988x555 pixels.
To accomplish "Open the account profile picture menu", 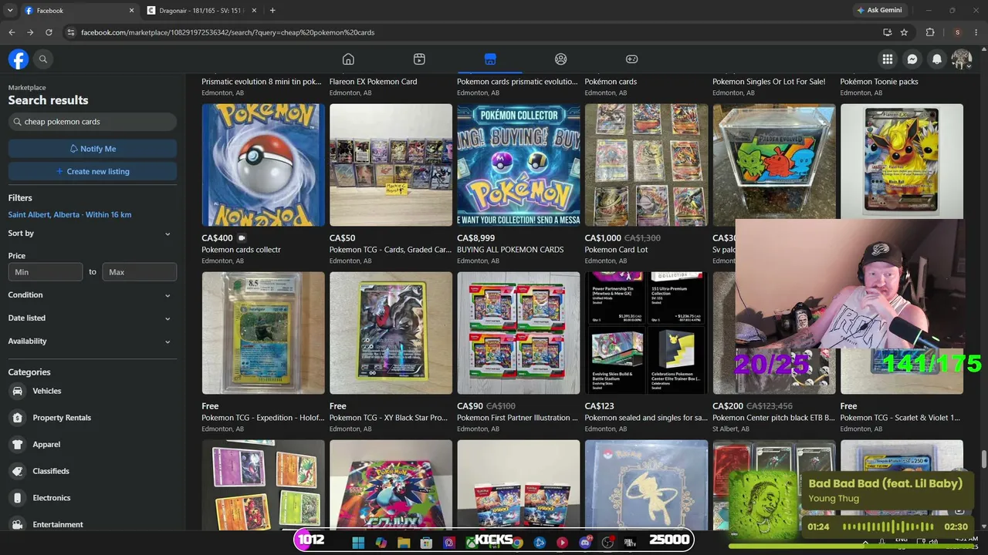I will pos(962,59).
